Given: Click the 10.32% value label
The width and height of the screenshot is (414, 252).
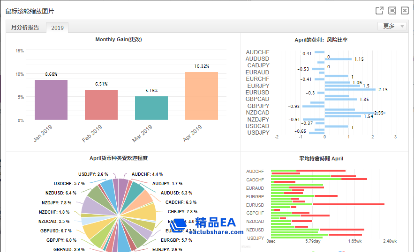Looking at the screenshot, I should 202,66.
